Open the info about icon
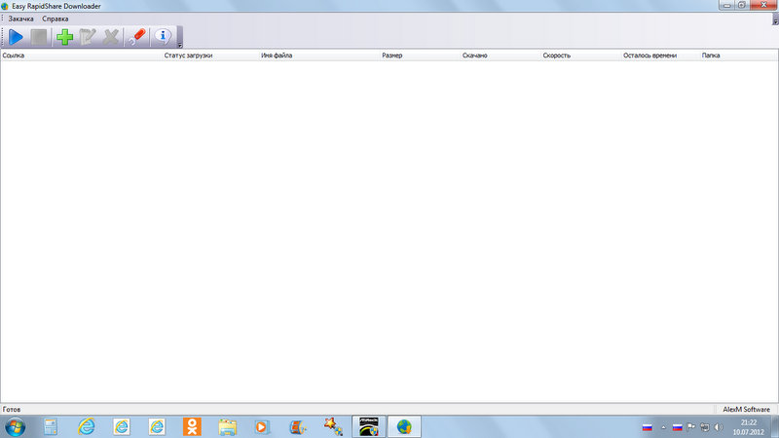This screenshot has height=438, width=779. [x=163, y=37]
